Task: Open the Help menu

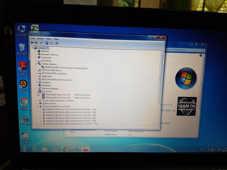Action: pyautogui.click(x=56, y=39)
